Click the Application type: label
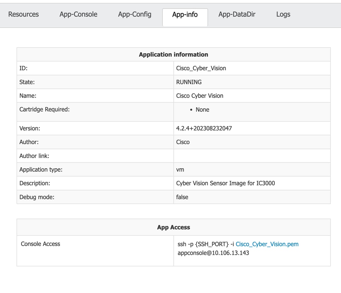The width and height of the screenshot is (341, 293). coord(41,170)
